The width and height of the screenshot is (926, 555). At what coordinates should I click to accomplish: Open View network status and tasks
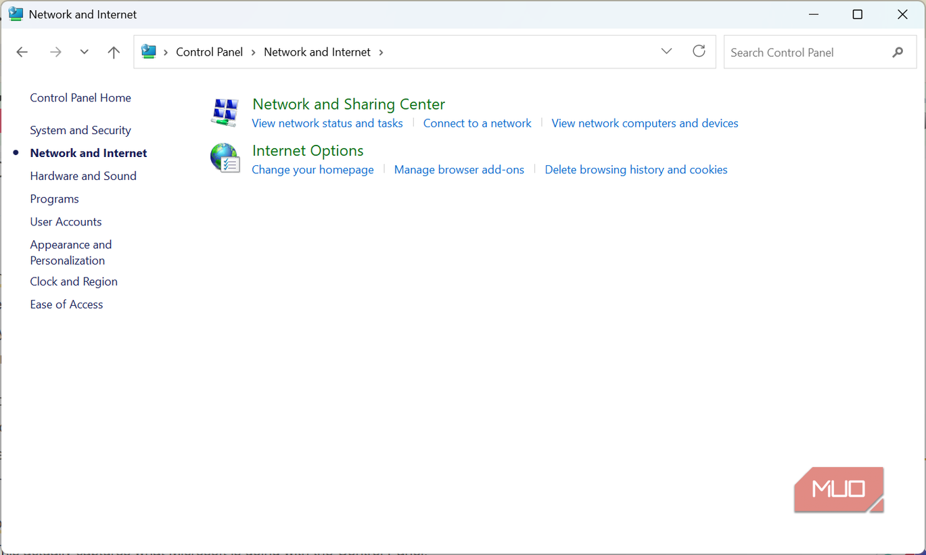327,123
